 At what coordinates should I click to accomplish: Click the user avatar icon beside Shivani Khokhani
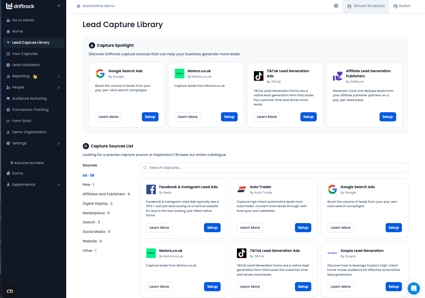(349, 6)
